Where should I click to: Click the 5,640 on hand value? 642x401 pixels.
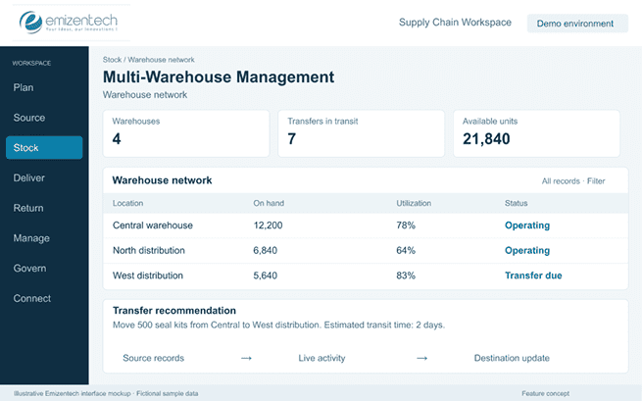tap(265, 276)
